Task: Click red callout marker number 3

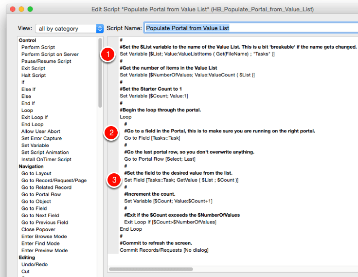Action: pos(114,180)
